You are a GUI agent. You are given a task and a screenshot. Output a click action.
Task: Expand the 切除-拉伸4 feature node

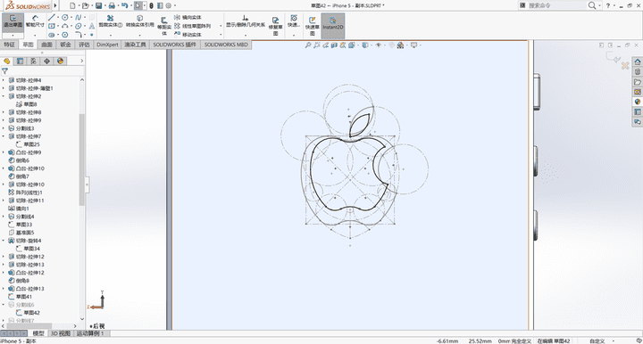tap(4, 80)
